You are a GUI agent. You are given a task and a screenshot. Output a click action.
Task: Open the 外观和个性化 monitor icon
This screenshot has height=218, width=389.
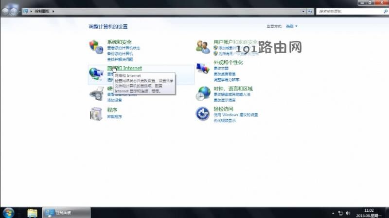(203, 68)
